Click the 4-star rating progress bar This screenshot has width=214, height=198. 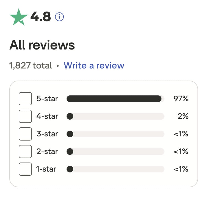tap(115, 116)
